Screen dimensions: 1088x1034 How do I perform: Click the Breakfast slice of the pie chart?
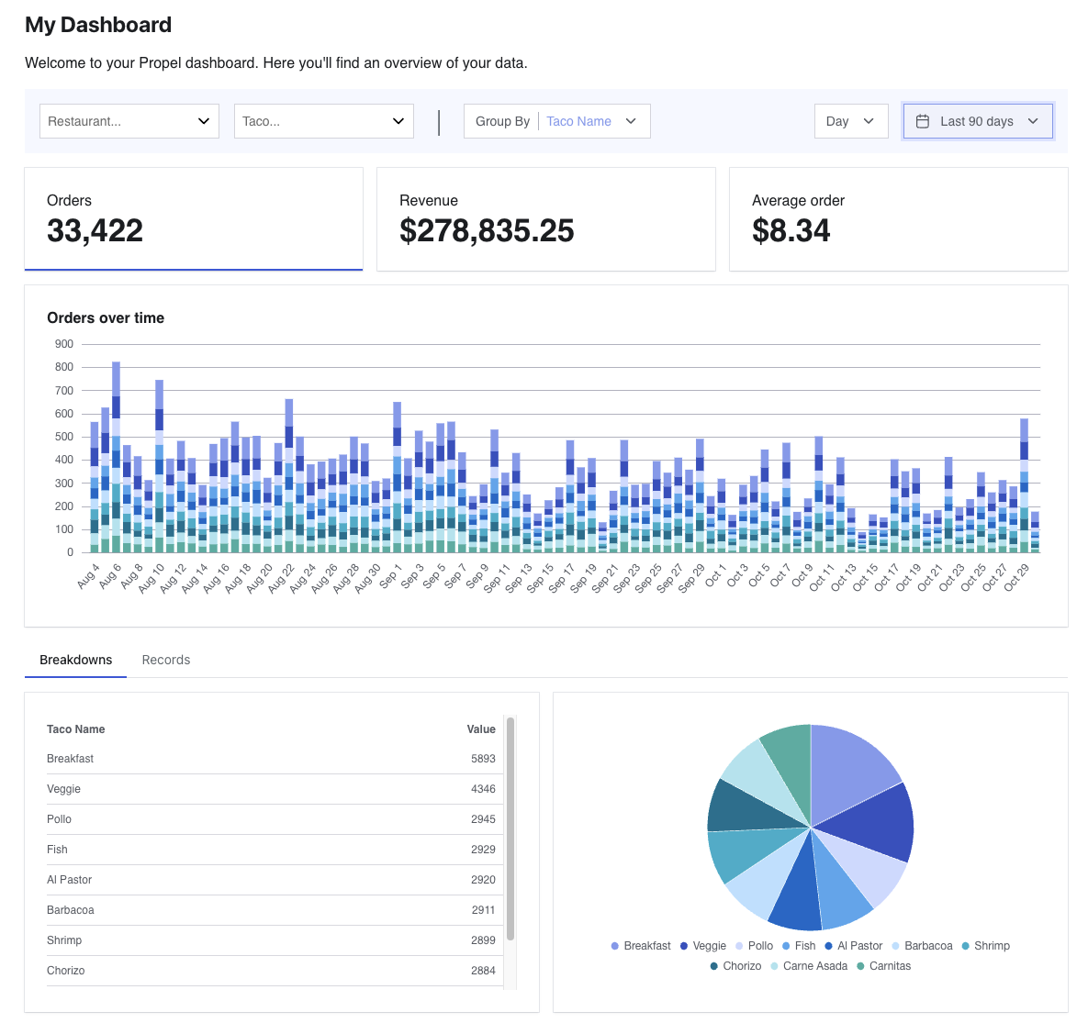(x=850, y=770)
